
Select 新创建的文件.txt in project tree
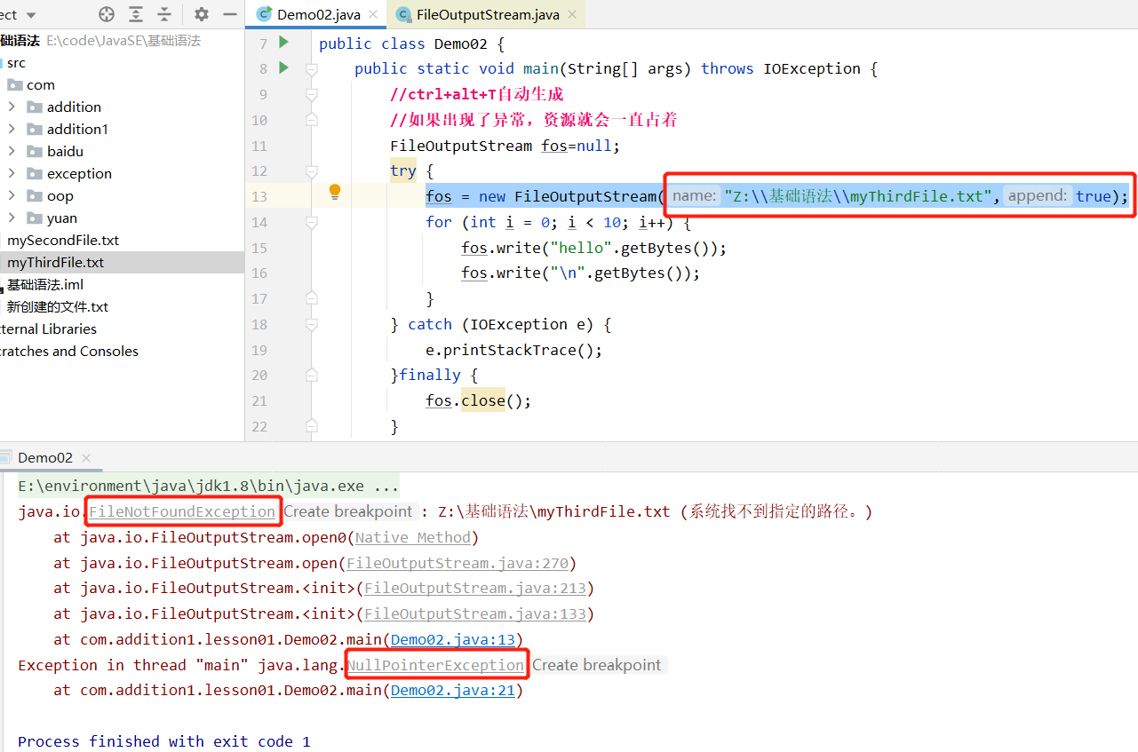[58, 307]
